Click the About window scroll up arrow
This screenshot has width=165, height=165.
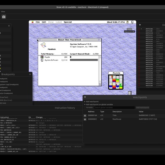click(100, 57)
